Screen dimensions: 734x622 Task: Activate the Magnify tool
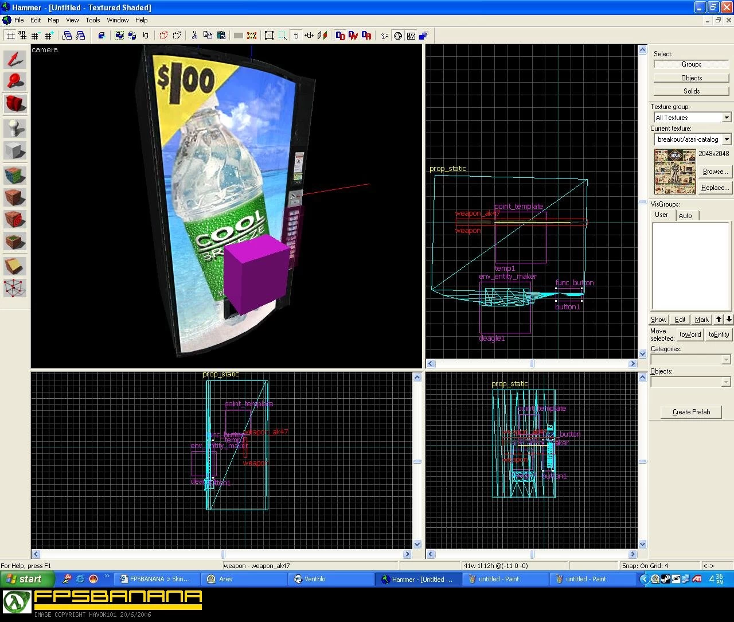(15, 81)
